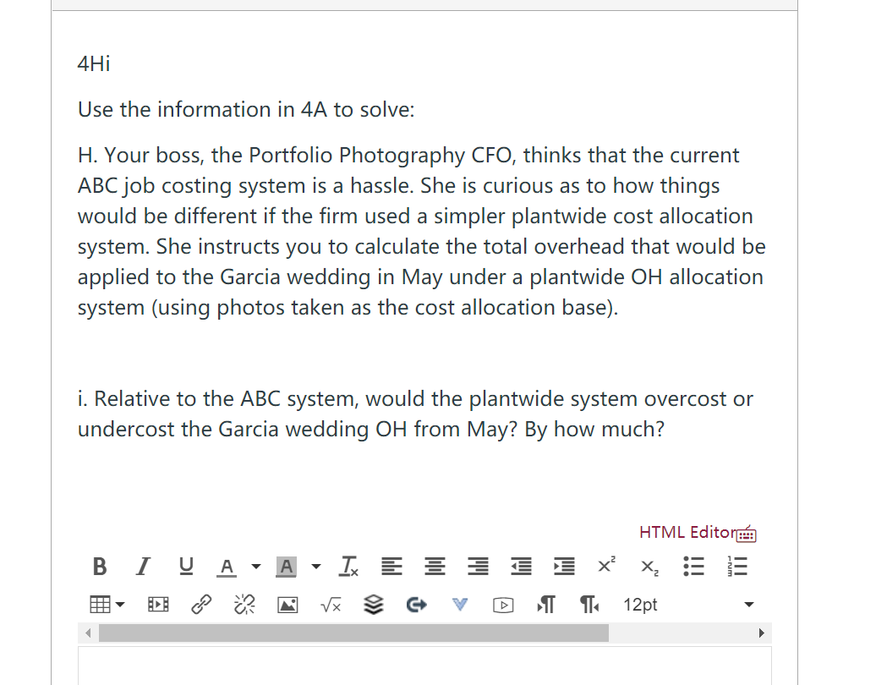The image size is (876, 685).
Task: Toggle italic formatting
Action: (x=141, y=566)
